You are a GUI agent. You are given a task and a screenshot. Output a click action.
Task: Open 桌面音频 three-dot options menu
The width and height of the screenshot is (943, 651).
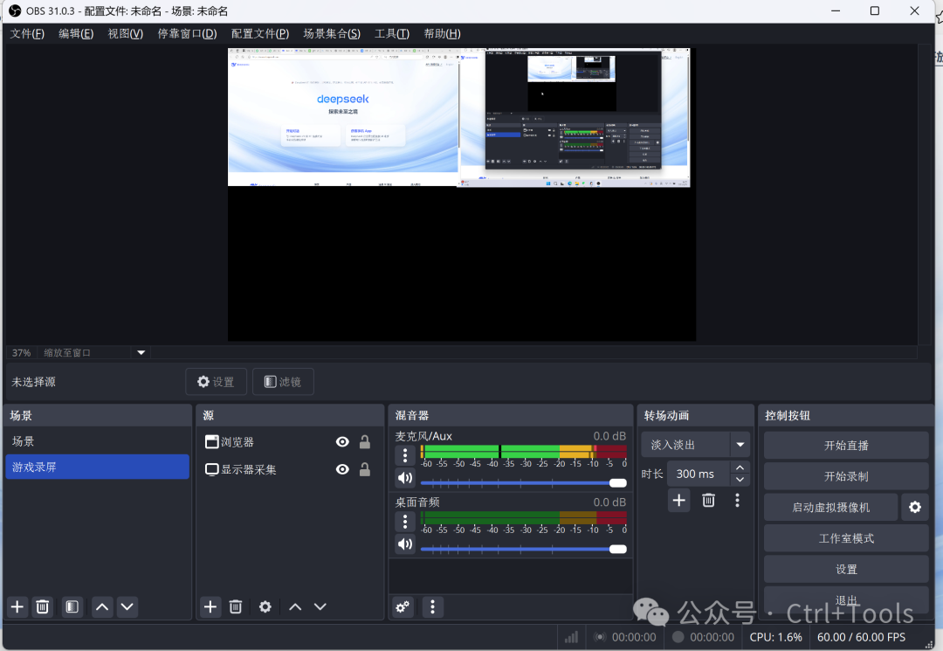click(x=405, y=522)
